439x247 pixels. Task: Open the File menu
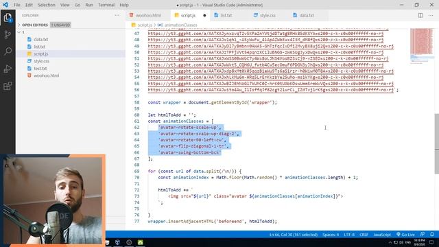point(16,5)
